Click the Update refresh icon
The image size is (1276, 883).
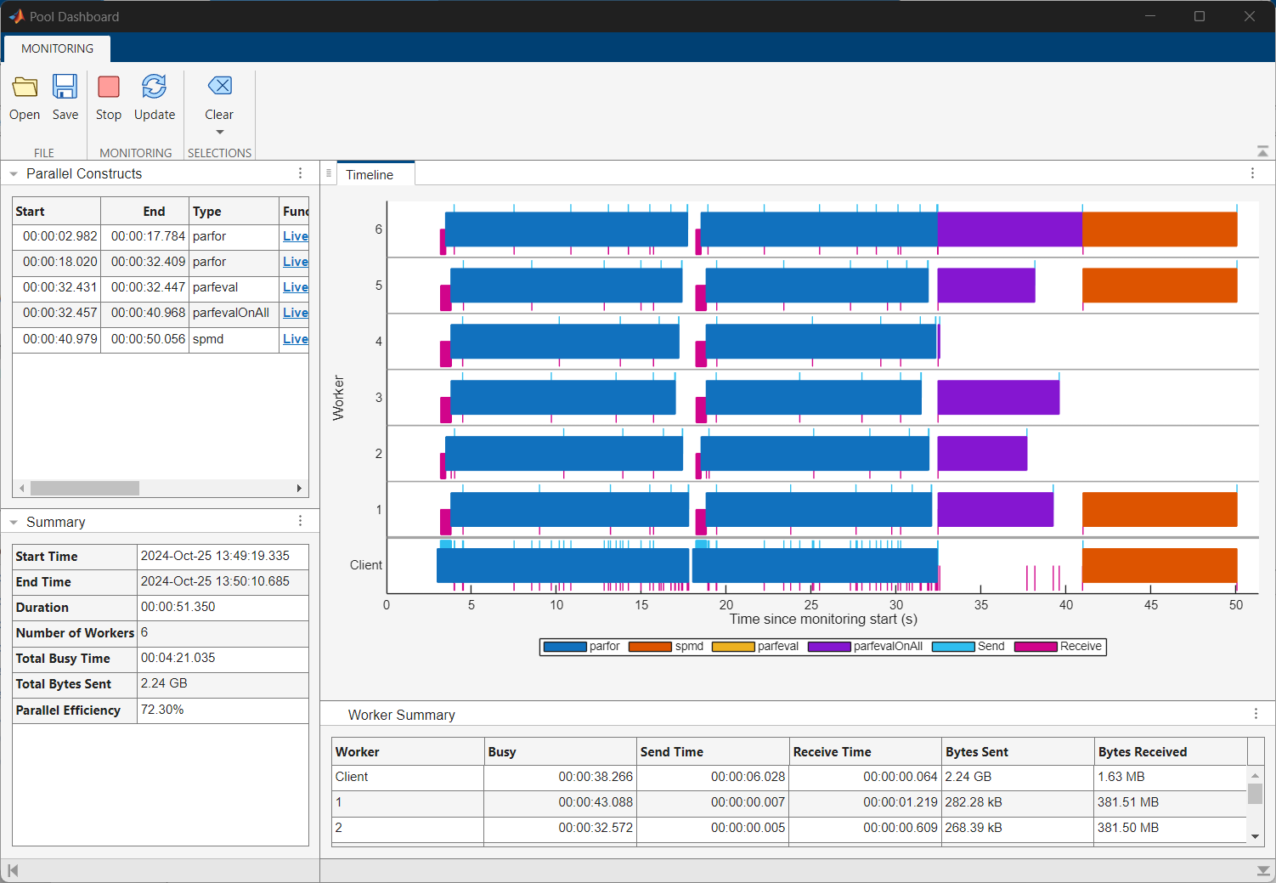(154, 88)
